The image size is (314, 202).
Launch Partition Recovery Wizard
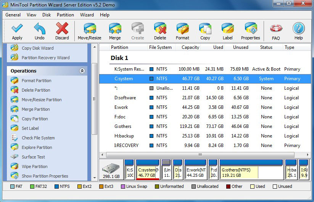(x=40, y=58)
